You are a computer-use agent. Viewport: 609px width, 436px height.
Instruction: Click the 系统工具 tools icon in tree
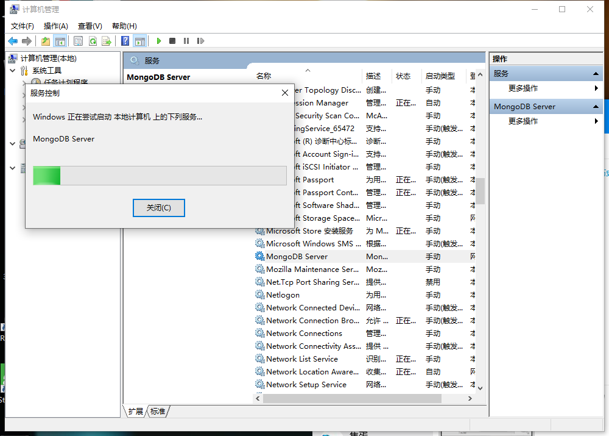[24, 70]
